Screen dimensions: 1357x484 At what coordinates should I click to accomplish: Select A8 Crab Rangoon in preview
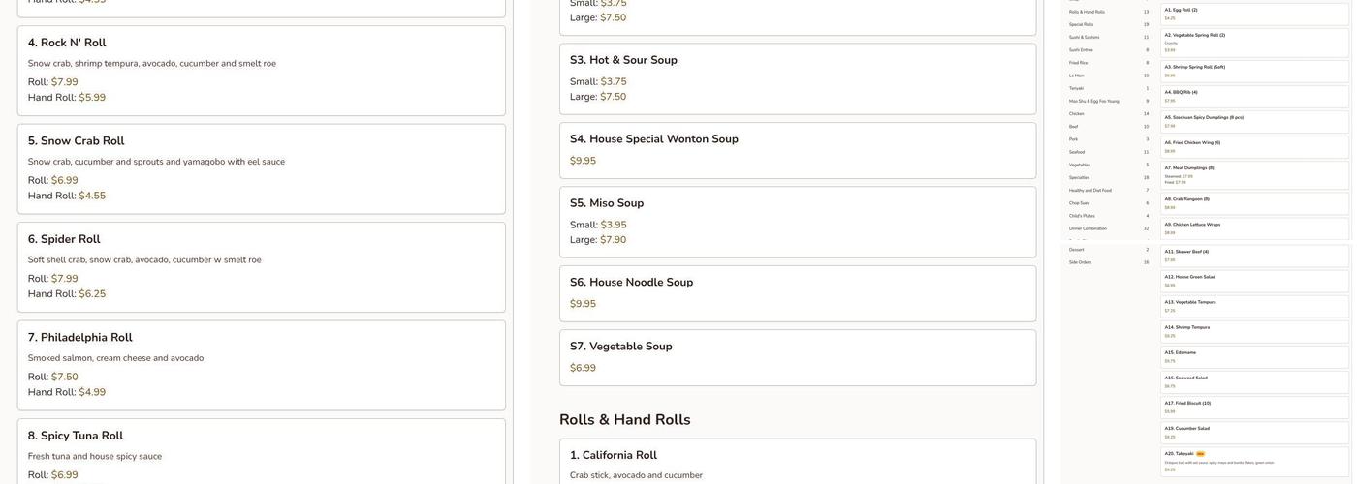[x=1254, y=202]
